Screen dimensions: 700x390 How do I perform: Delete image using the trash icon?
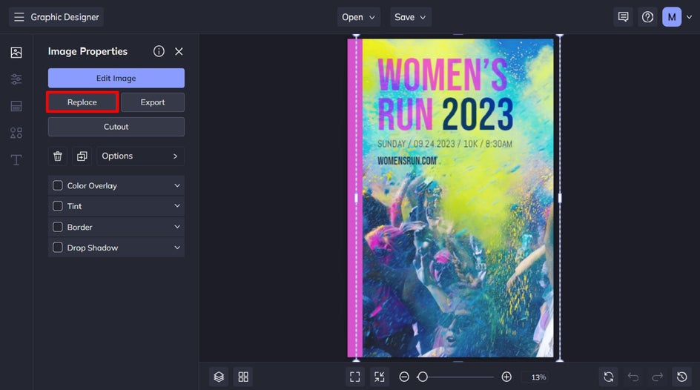click(58, 156)
